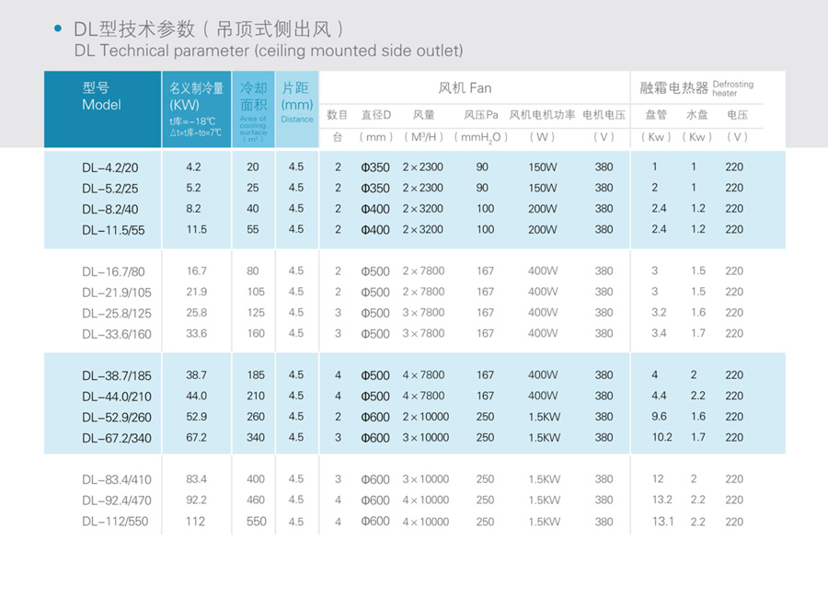
Task: Select the 名义制冷量 (KW) column header
Action: [x=196, y=97]
